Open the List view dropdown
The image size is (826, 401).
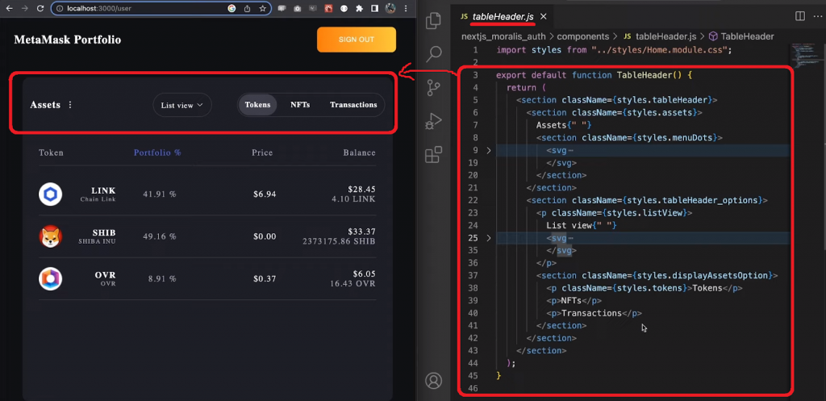pyautogui.click(x=182, y=105)
